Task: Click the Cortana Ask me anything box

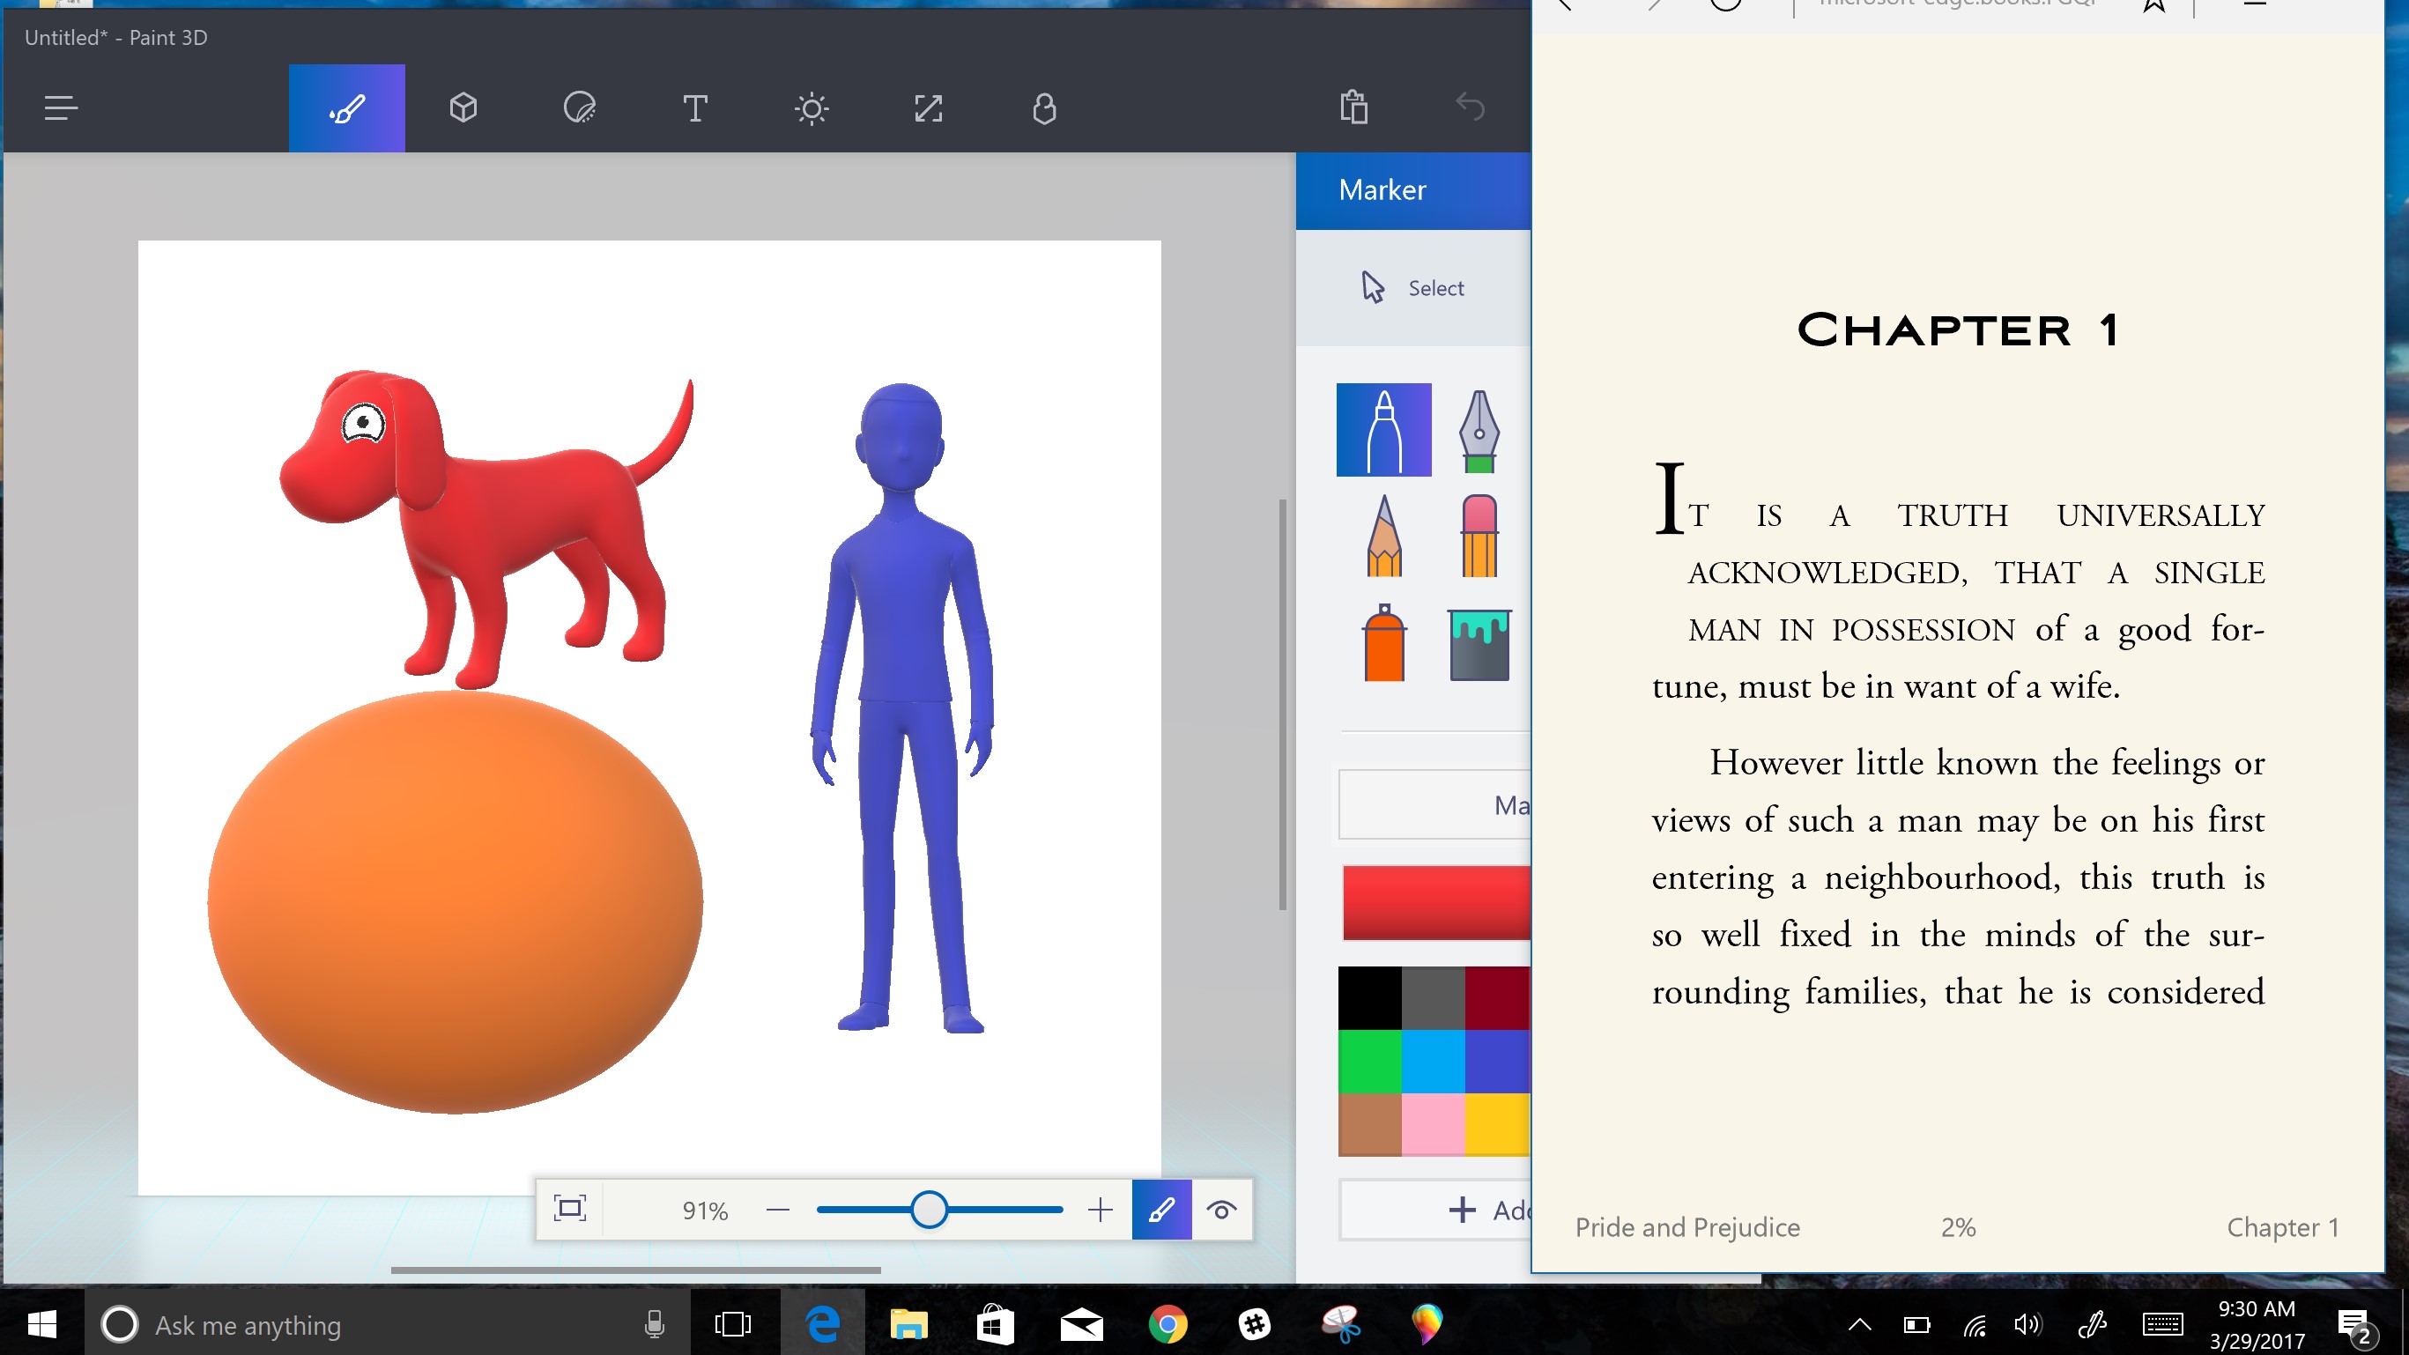Action: click(x=387, y=1324)
